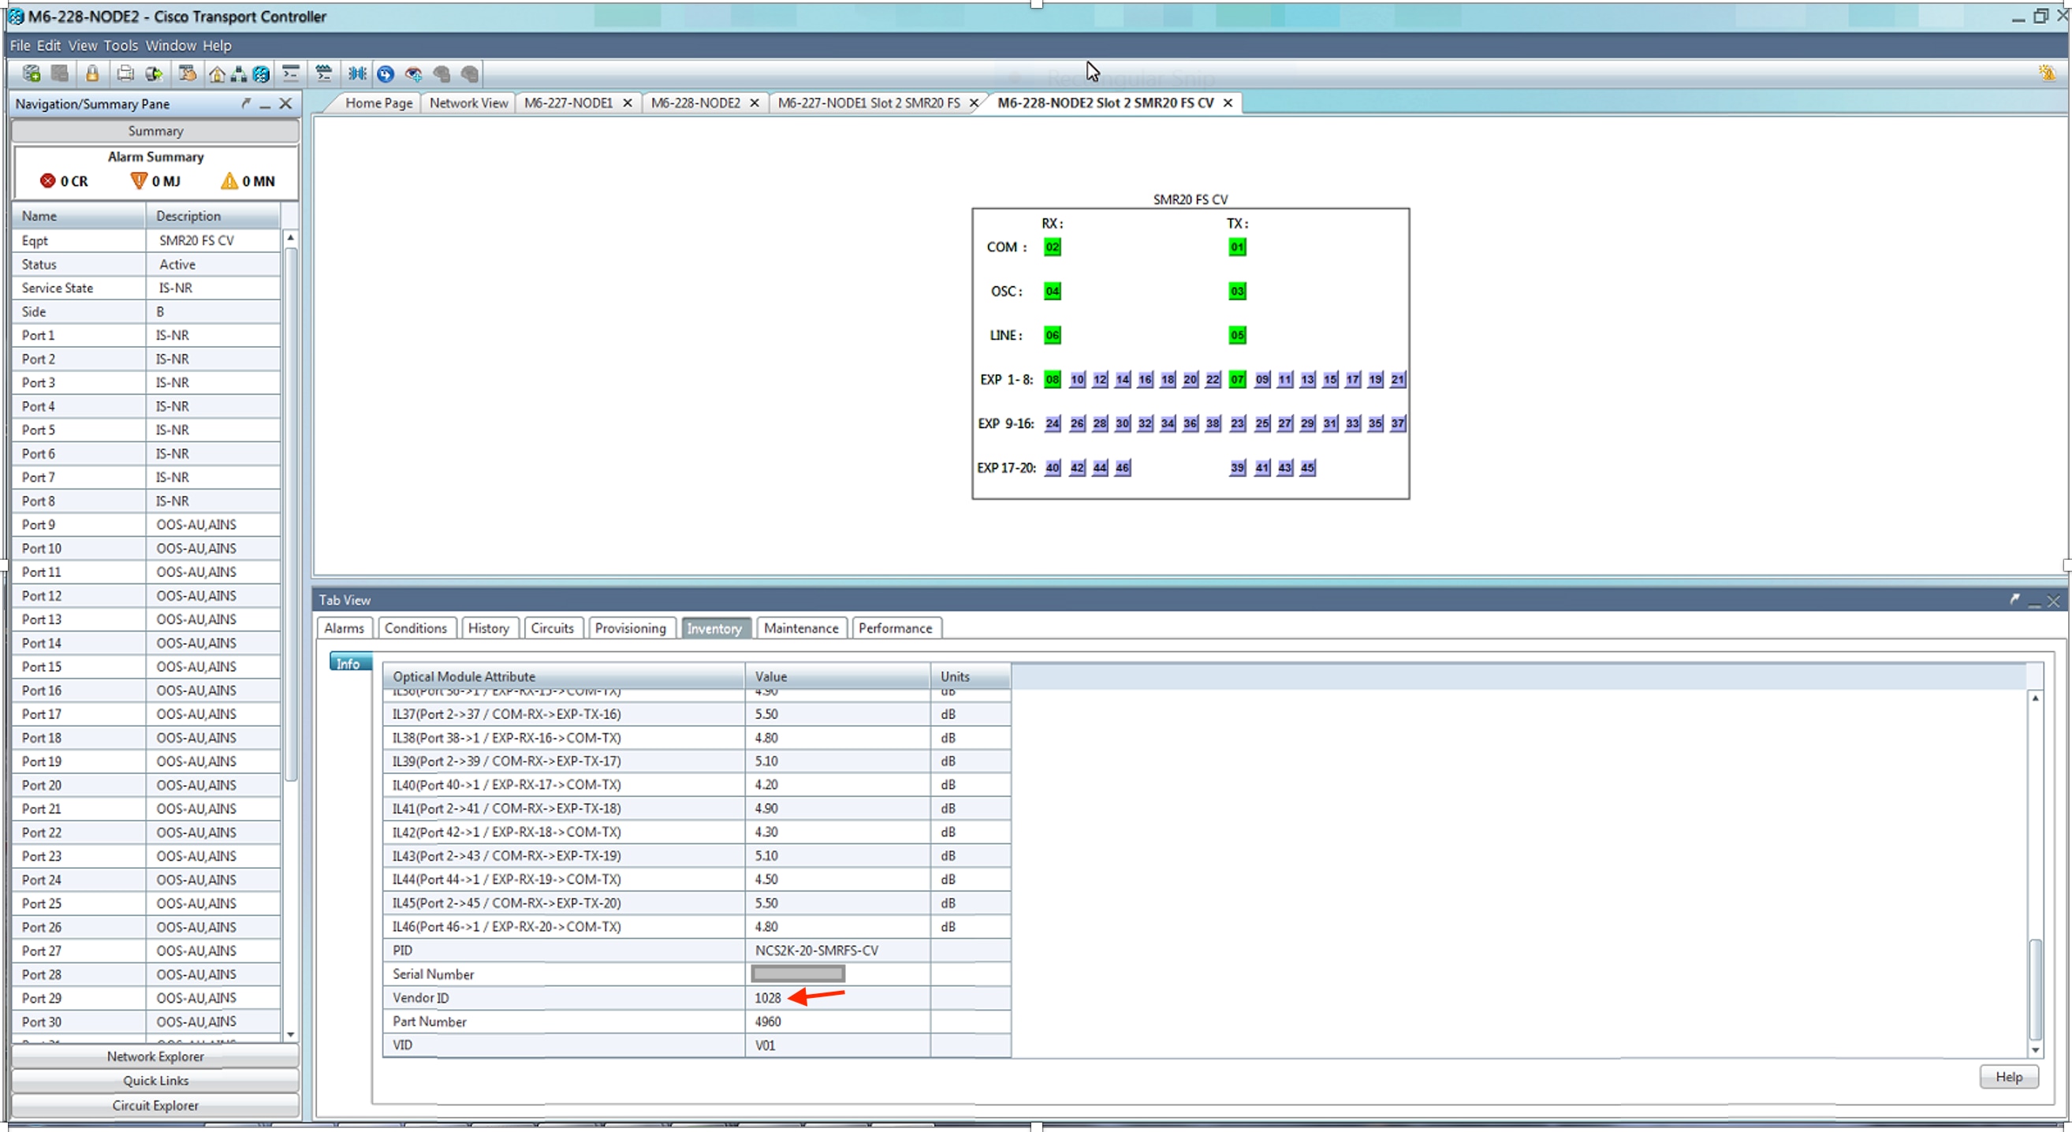Open the Help menu
The image size is (2072, 1132).
(x=216, y=46)
